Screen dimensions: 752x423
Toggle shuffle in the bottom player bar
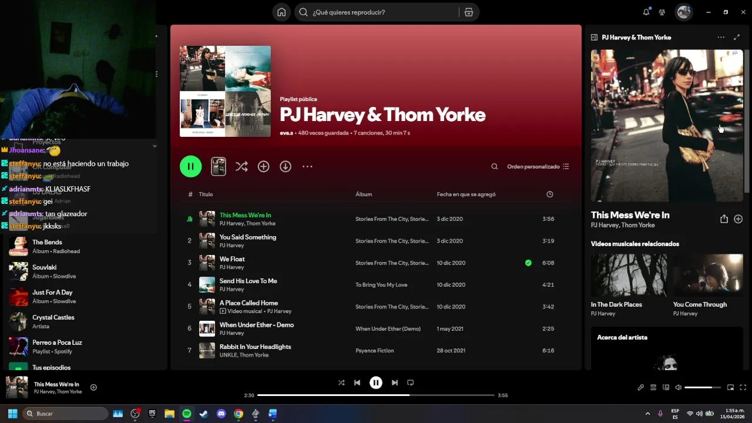[x=341, y=382]
